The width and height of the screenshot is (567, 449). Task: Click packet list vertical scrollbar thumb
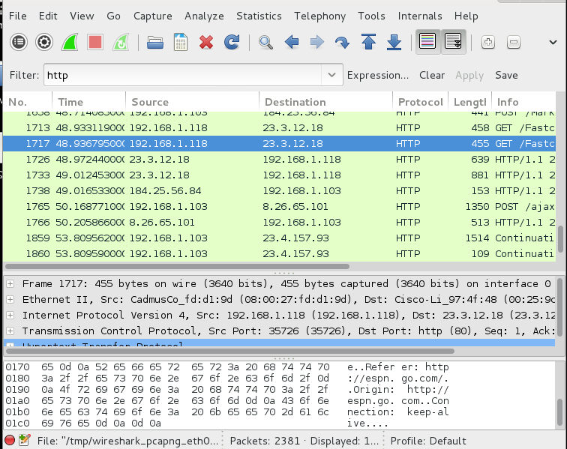click(x=560, y=238)
